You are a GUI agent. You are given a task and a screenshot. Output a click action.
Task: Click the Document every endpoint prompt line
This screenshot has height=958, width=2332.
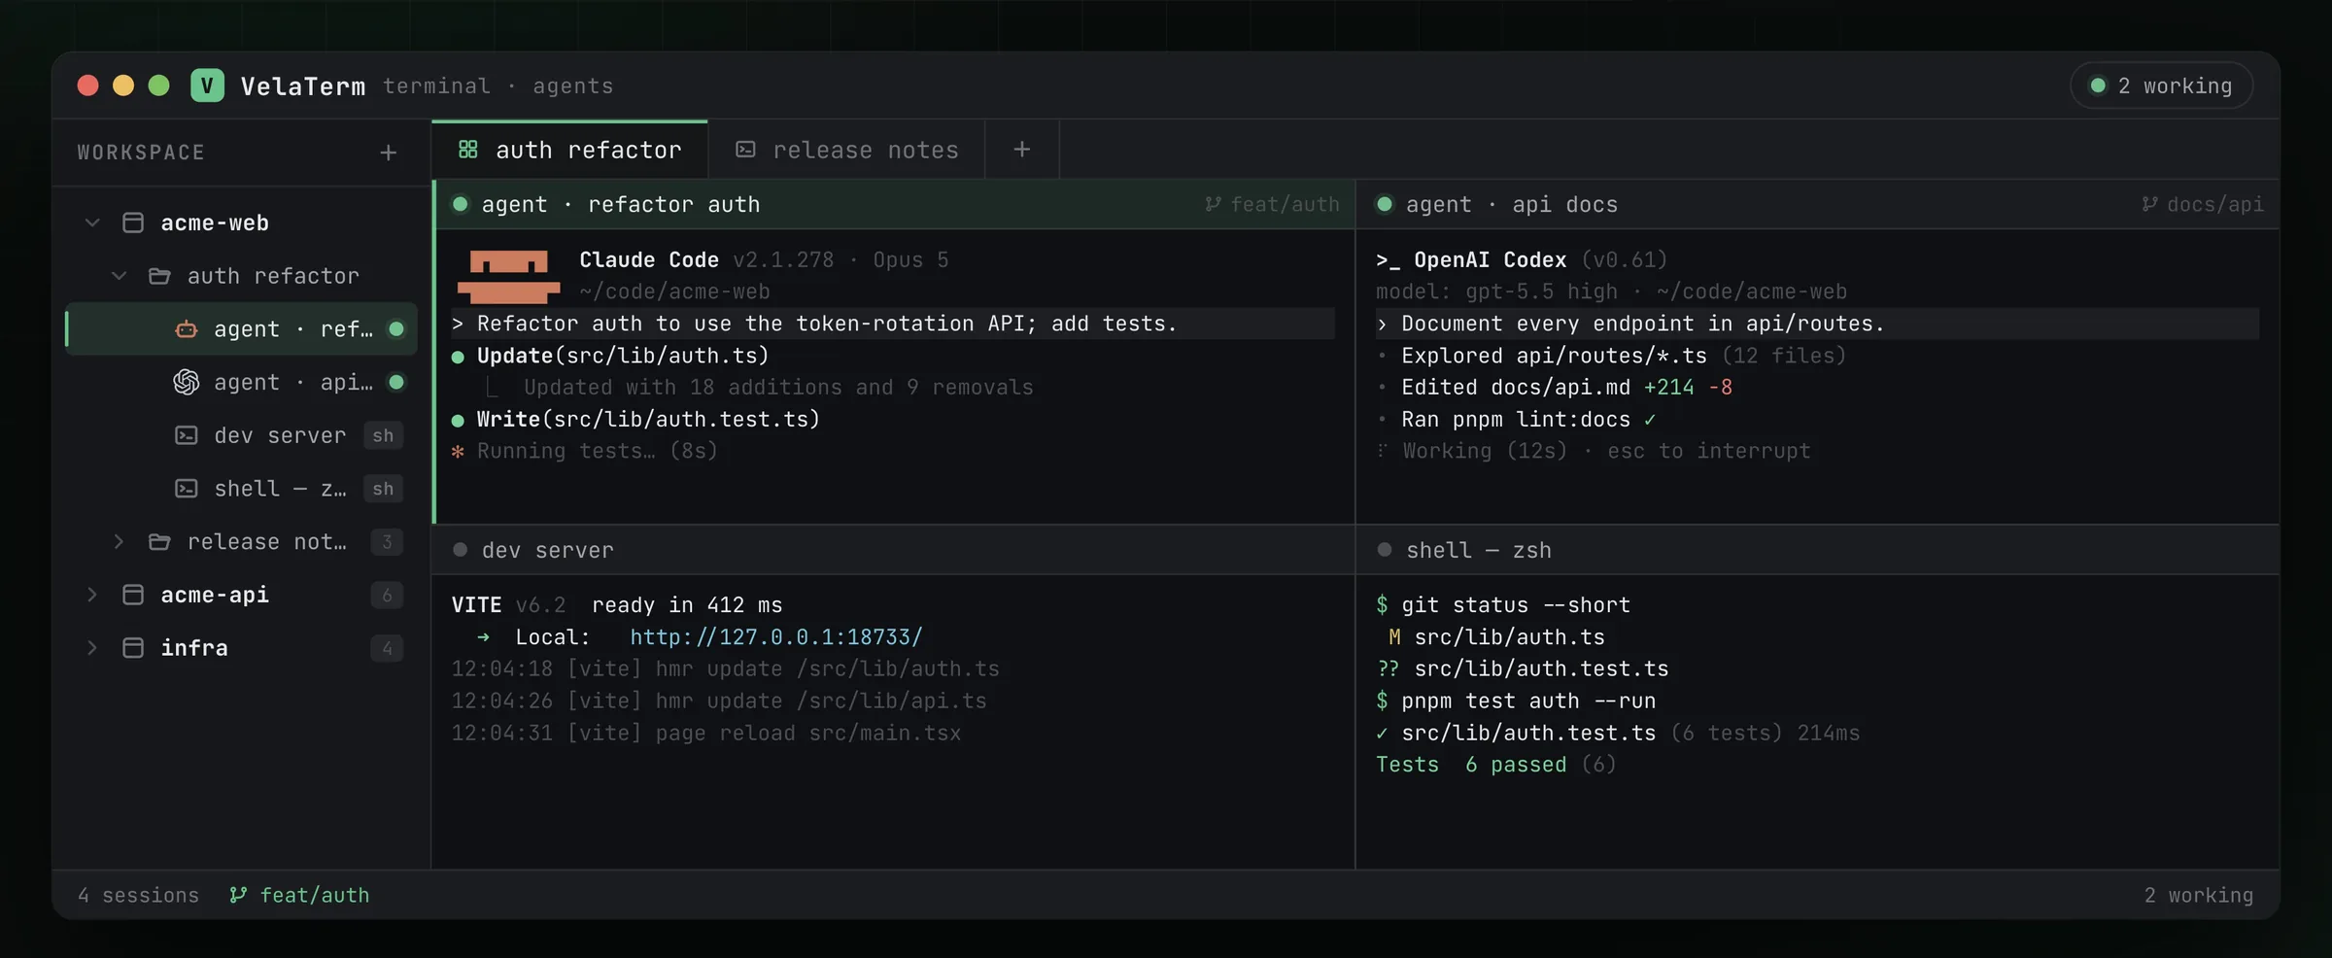[1817, 324]
